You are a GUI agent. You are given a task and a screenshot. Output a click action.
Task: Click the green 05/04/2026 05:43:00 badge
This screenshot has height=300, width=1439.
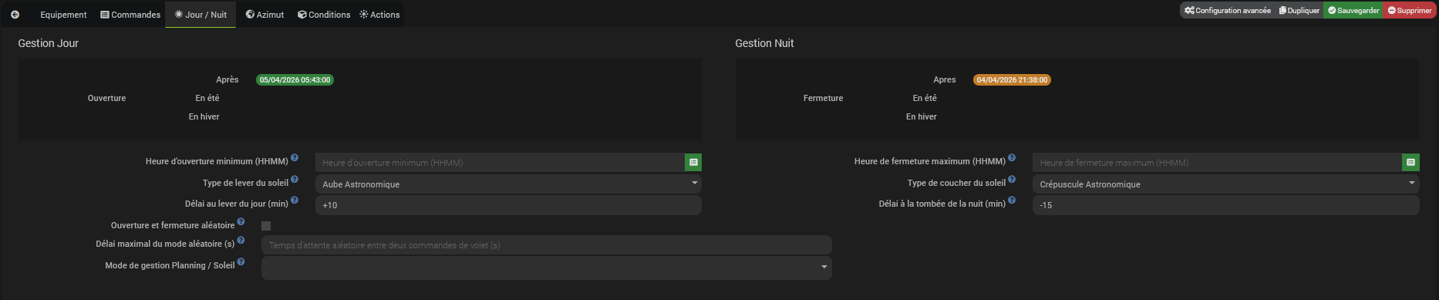tap(295, 79)
